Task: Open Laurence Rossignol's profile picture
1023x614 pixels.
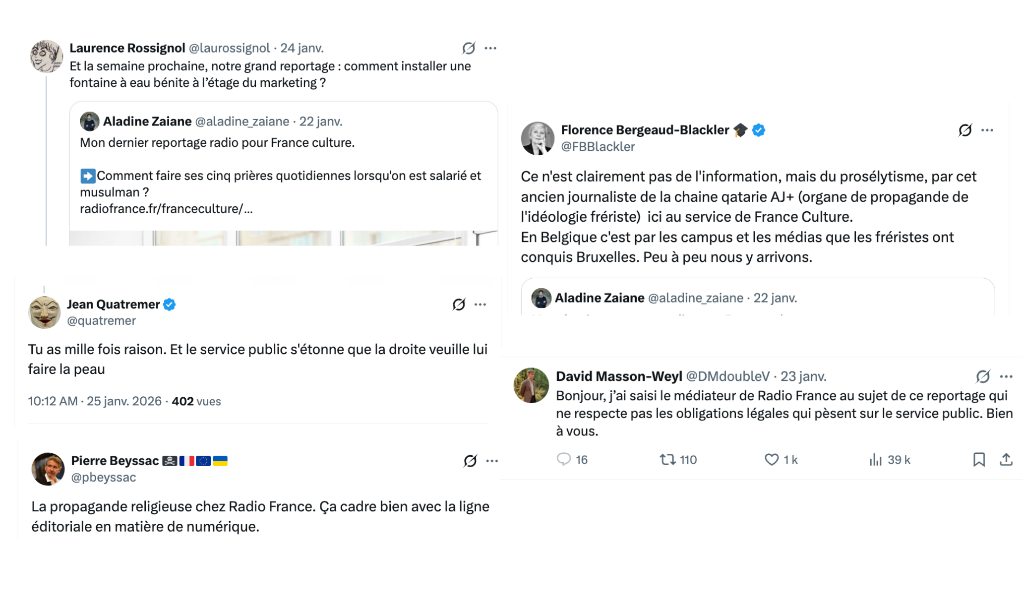Action: 46,57
